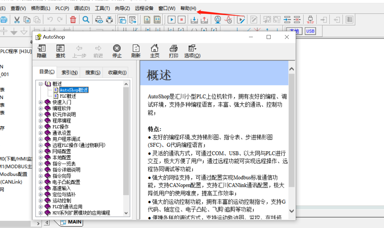Open the 远程设备 menu
Viewport: 384px width, 228px height.
[x=144, y=8]
